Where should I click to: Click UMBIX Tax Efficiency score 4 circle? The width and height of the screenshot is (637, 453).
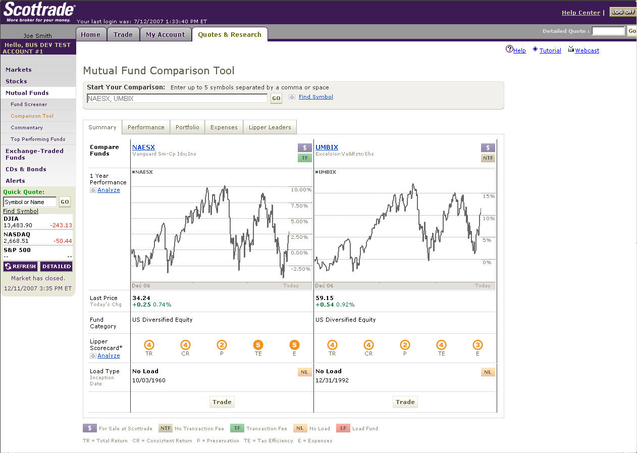[x=441, y=345]
